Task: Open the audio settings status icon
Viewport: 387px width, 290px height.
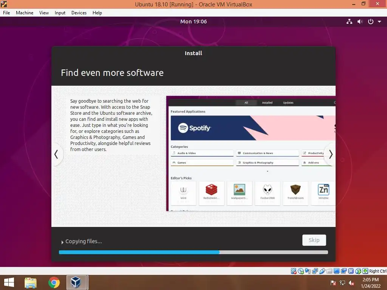Action: pyautogui.click(x=308, y=271)
